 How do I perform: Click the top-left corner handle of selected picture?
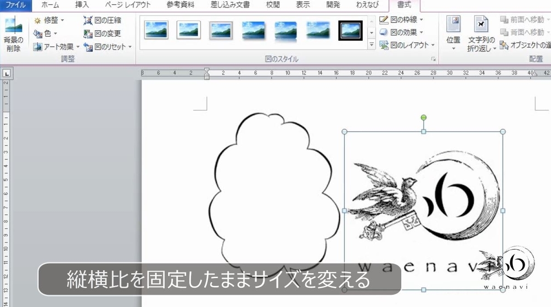pos(344,132)
